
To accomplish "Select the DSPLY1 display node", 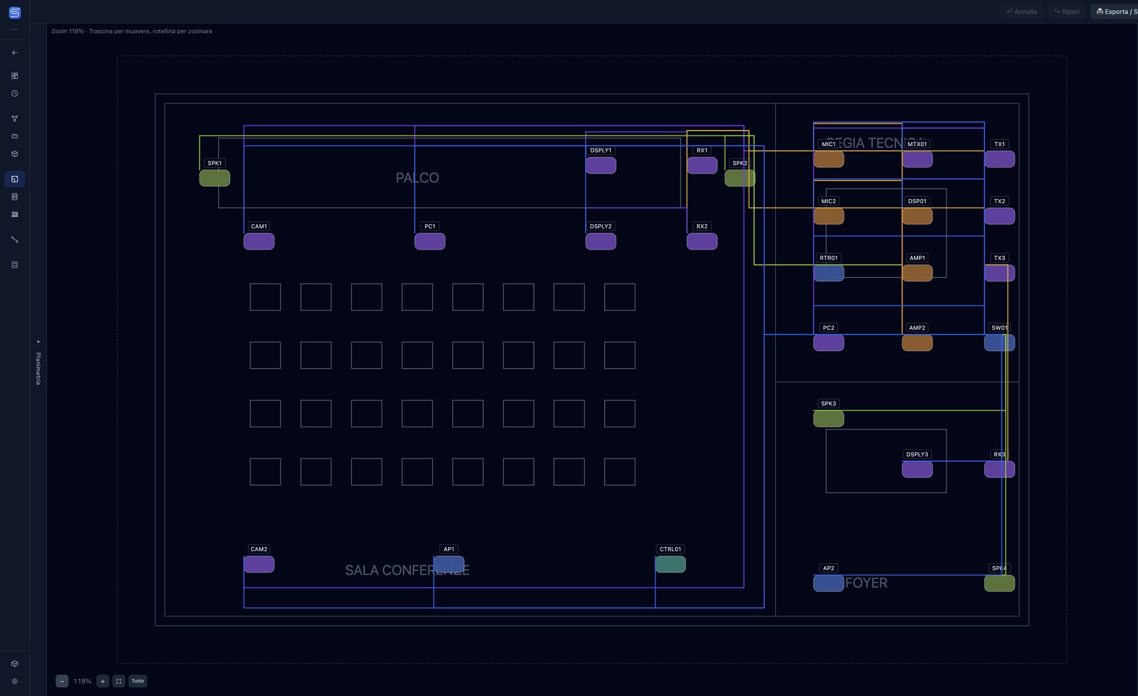I will pyautogui.click(x=601, y=165).
